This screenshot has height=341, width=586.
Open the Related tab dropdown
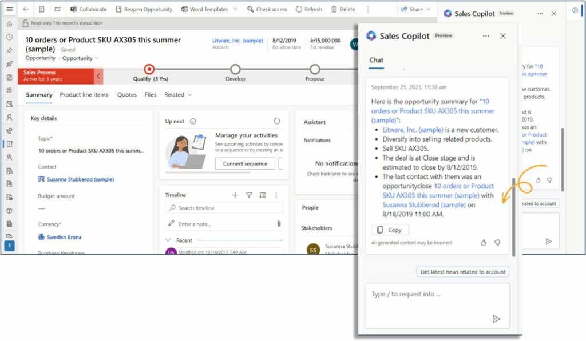coord(178,95)
